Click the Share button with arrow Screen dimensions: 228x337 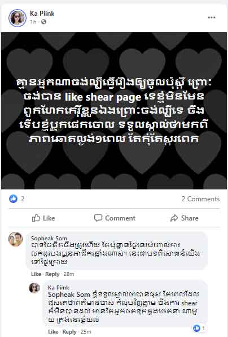pos(184,218)
